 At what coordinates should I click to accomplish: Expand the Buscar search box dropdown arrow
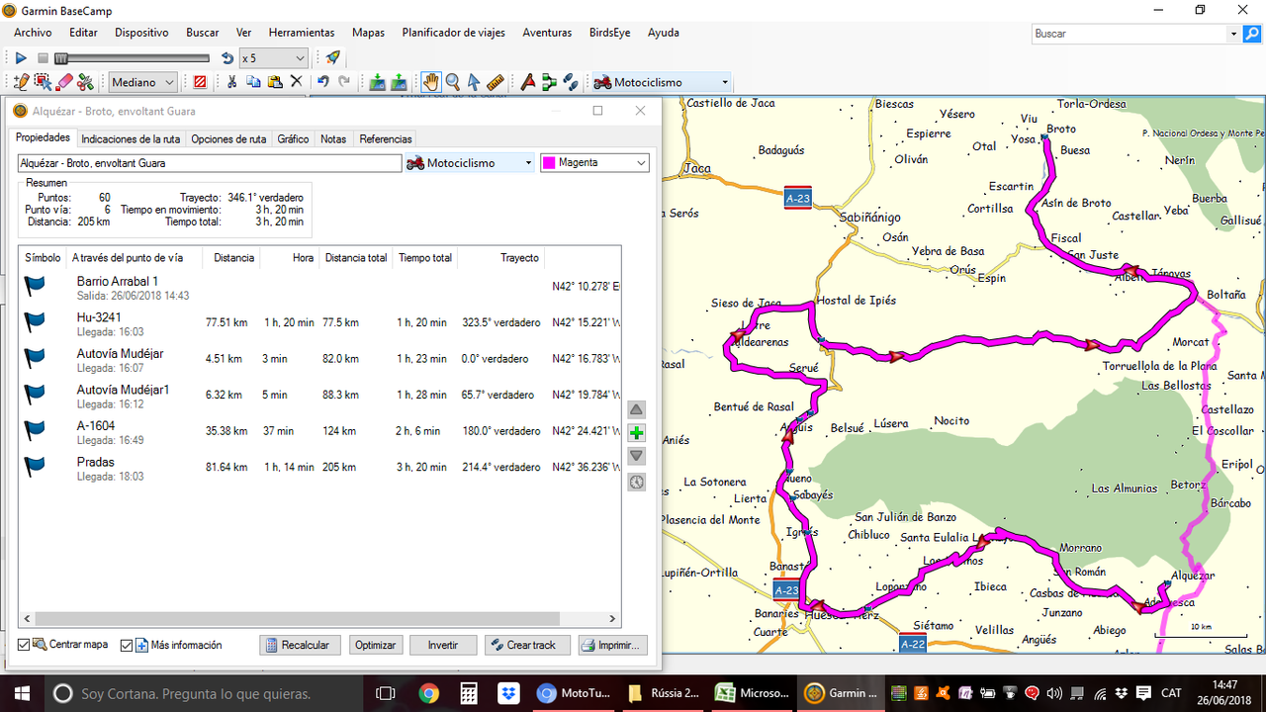pos(1233,34)
